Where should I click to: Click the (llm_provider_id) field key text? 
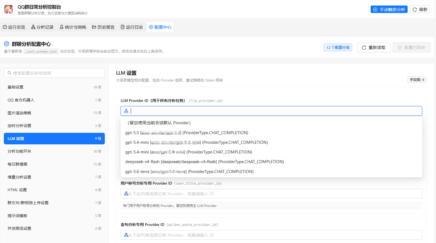206,101
